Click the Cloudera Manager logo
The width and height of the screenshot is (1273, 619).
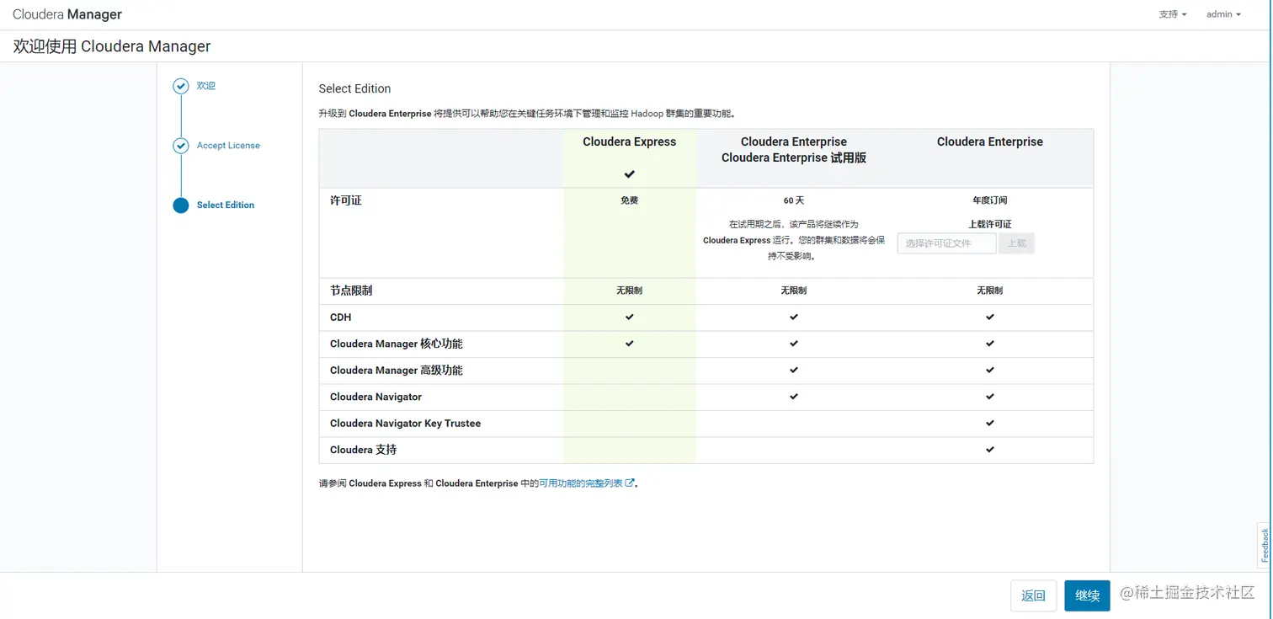click(x=67, y=14)
